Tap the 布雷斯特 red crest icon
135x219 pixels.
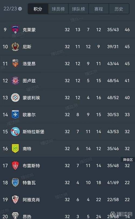click(15, 165)
